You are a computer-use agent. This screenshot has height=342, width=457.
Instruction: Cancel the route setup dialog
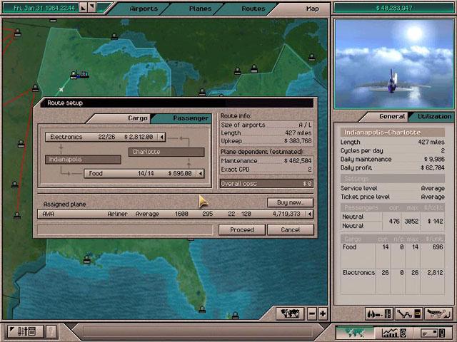(290, 229)
